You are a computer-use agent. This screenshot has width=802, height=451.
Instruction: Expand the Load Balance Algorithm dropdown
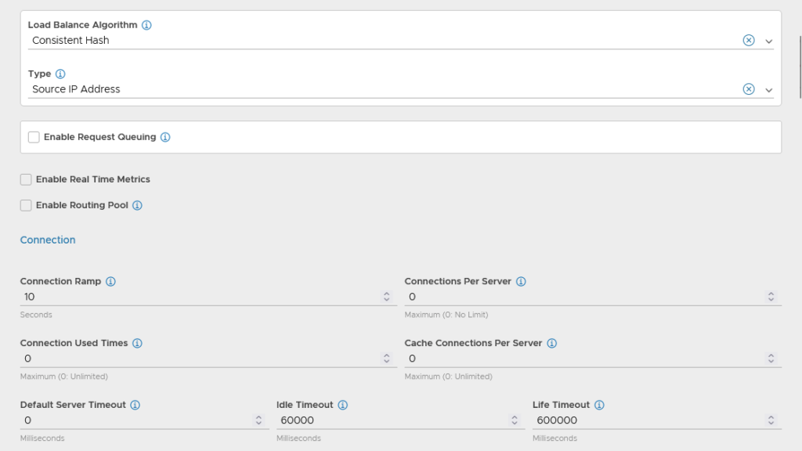pos(768,41)
